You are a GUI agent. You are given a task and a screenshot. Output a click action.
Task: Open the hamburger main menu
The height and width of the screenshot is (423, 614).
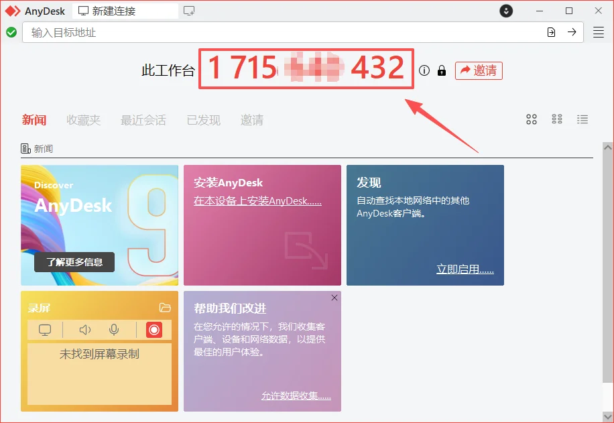tap(599, 32)
